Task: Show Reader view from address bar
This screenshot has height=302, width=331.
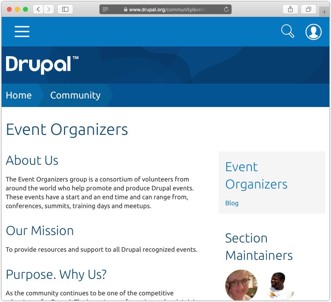Action: [105, 9]
